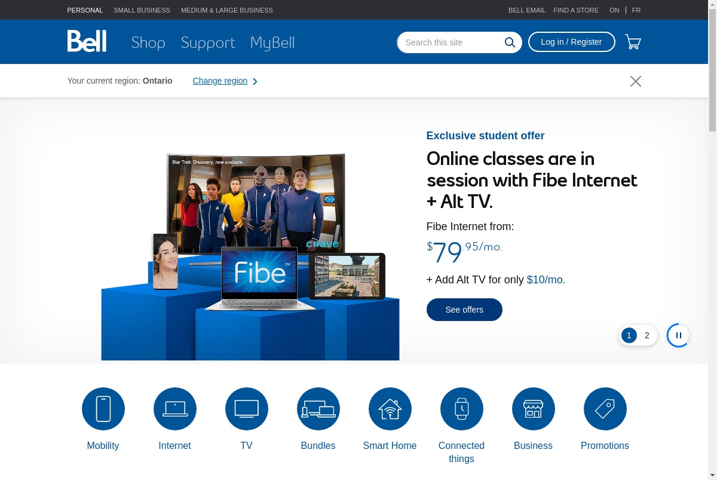
Task: Select the ON province link
Action: [x=614, y=10]
